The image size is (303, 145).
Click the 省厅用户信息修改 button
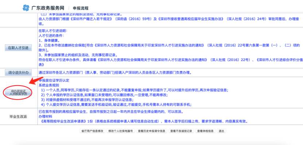[x=92, y=131]
